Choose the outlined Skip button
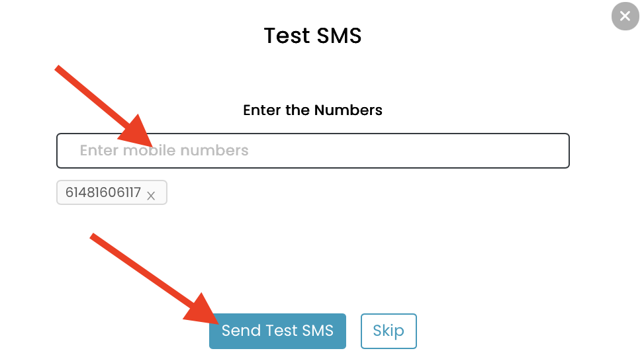 point(389,331)
